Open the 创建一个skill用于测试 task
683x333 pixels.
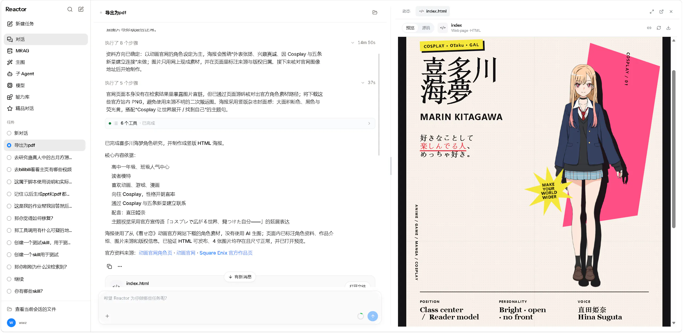45,255
